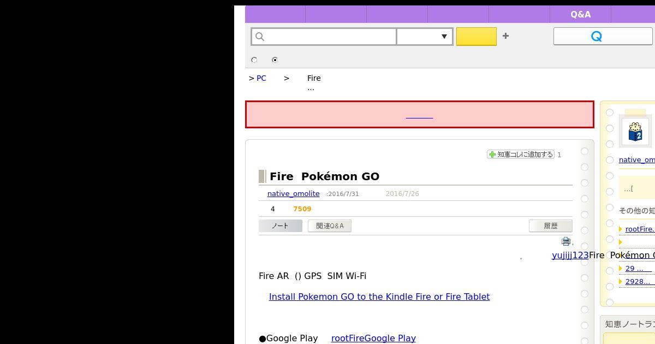Open Install Pokemon GO to the Kindle Fire link
The height and width of the screenshot is (344, 655).
379,296
